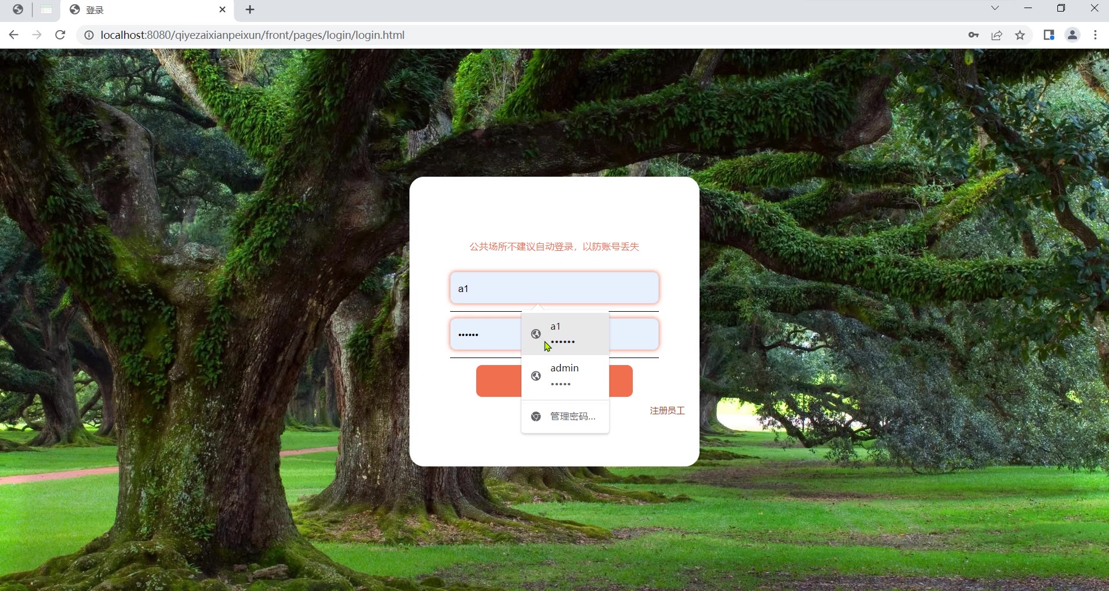Switch to the 登录 tab
Viewport: 1109px width, 591px height.
pyautogui.click(x=147, y=10)
